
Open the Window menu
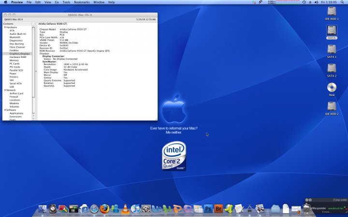tap(99, 2)
